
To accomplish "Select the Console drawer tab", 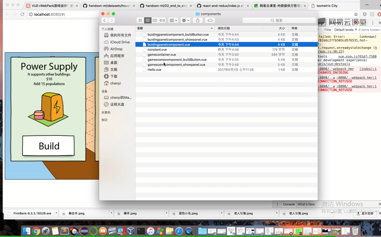I will 289,204.
